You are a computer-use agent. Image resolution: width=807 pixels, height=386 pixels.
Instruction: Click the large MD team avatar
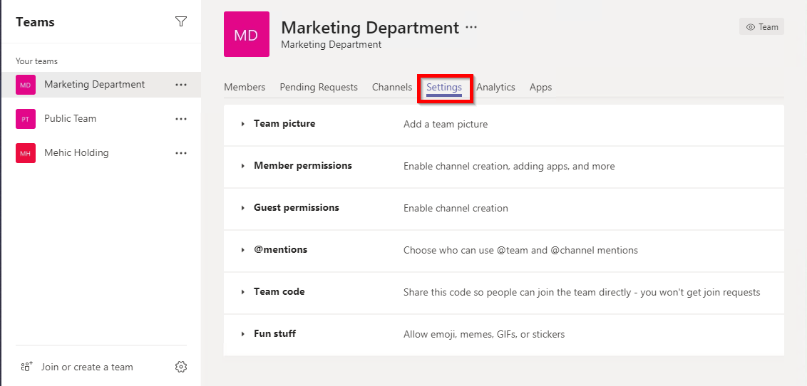pyautogui.click(x=246, y=34)
